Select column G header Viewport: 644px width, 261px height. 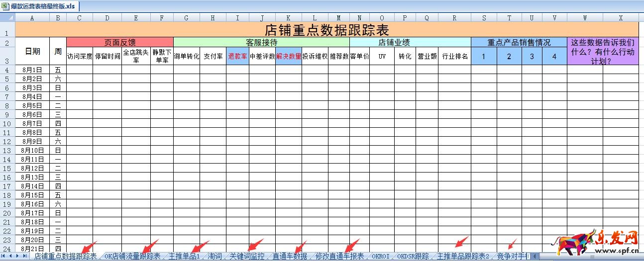click(x=186, y=17)
